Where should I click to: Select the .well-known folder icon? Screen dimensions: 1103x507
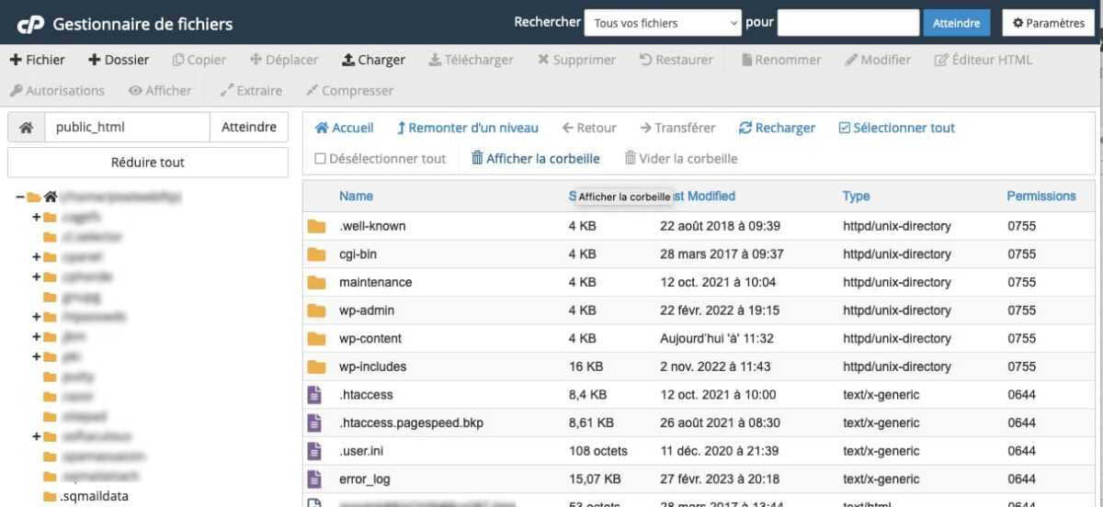coord(317,226)
